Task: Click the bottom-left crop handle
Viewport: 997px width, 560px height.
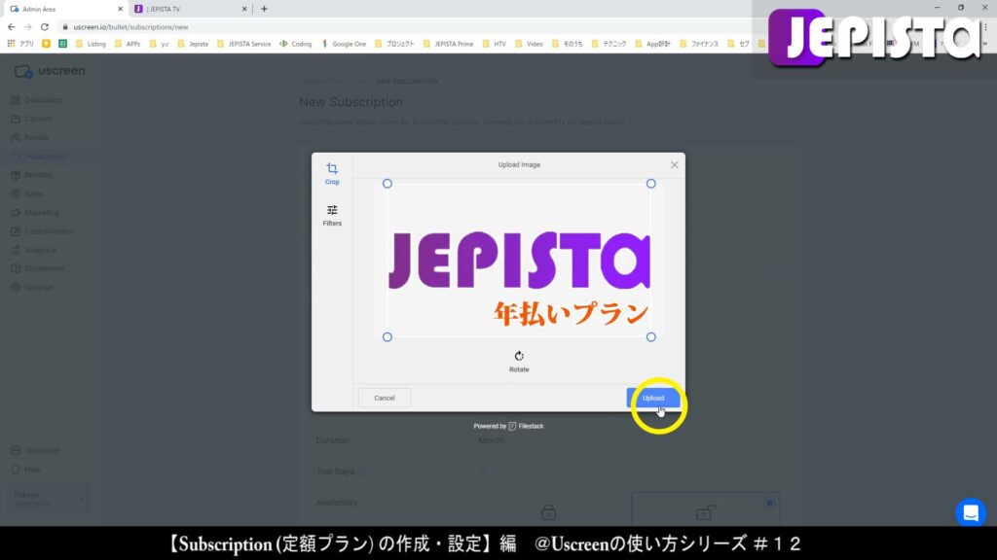Action: [x=388, y=337]
